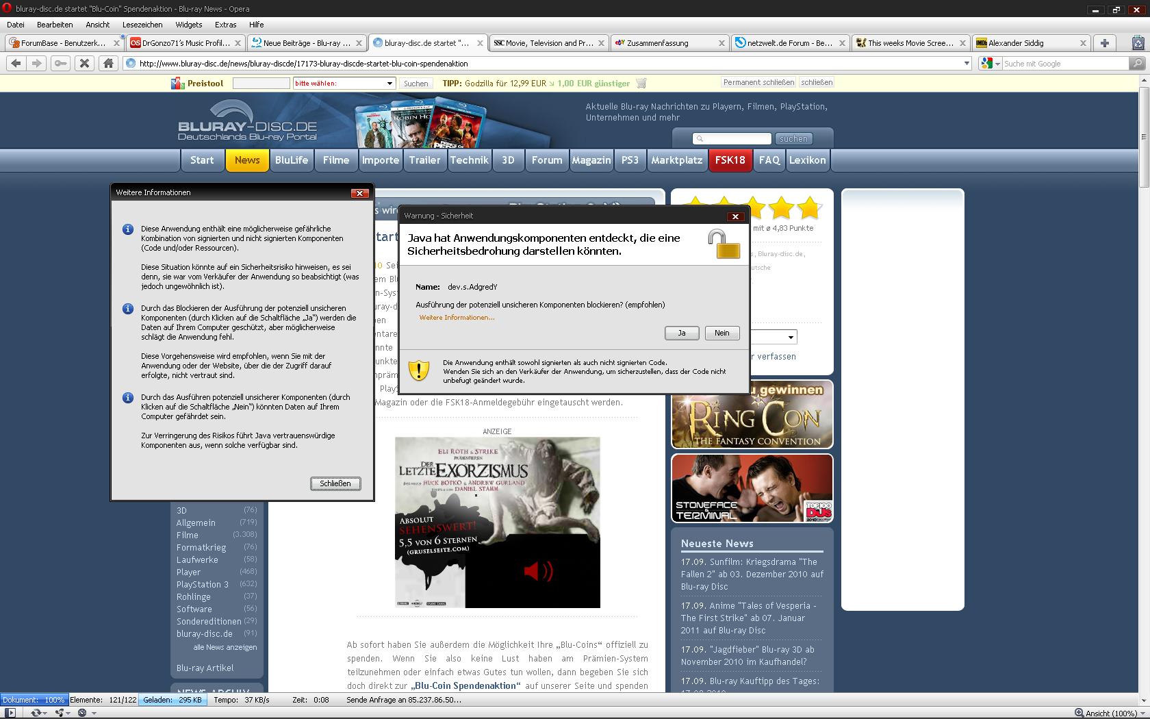Close the ForumBase tab
This screenshot has width=1150, height=719.
point(116,42)
